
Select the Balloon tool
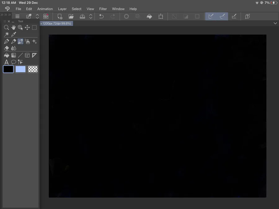click(x=14, y=62)
